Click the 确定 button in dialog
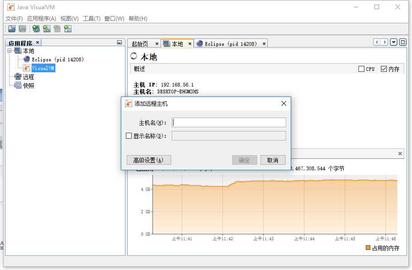Screen dimensions: 412x270 click(244, 160)
